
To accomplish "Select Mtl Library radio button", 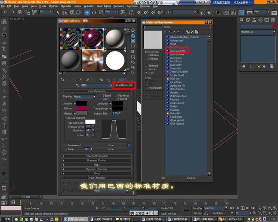I will pyautogui.click(x=146, y=55).
